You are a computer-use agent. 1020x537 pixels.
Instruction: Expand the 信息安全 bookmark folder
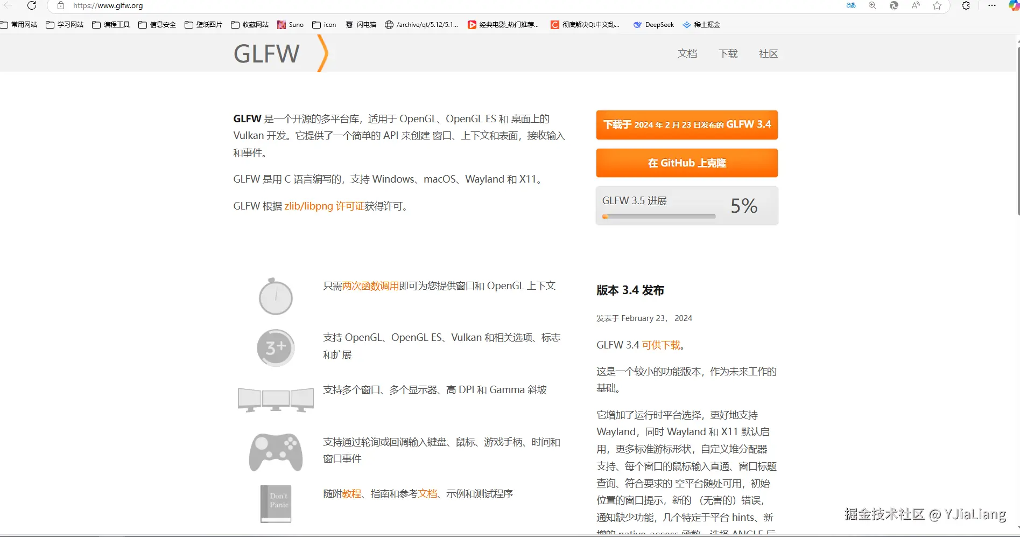(157, 25)
